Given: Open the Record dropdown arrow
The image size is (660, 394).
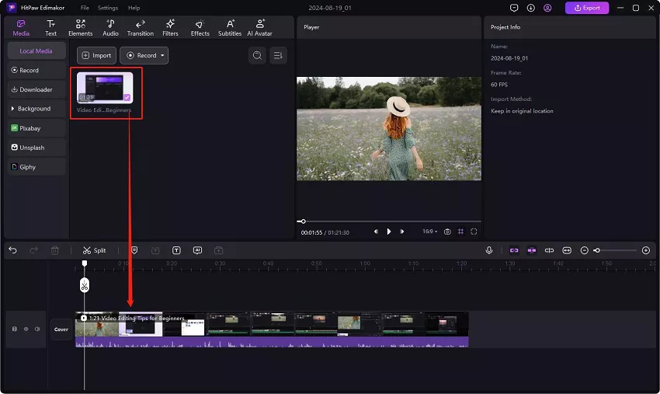Looking at the screenshot, I should pyautogui.click(x=162, y=55).
